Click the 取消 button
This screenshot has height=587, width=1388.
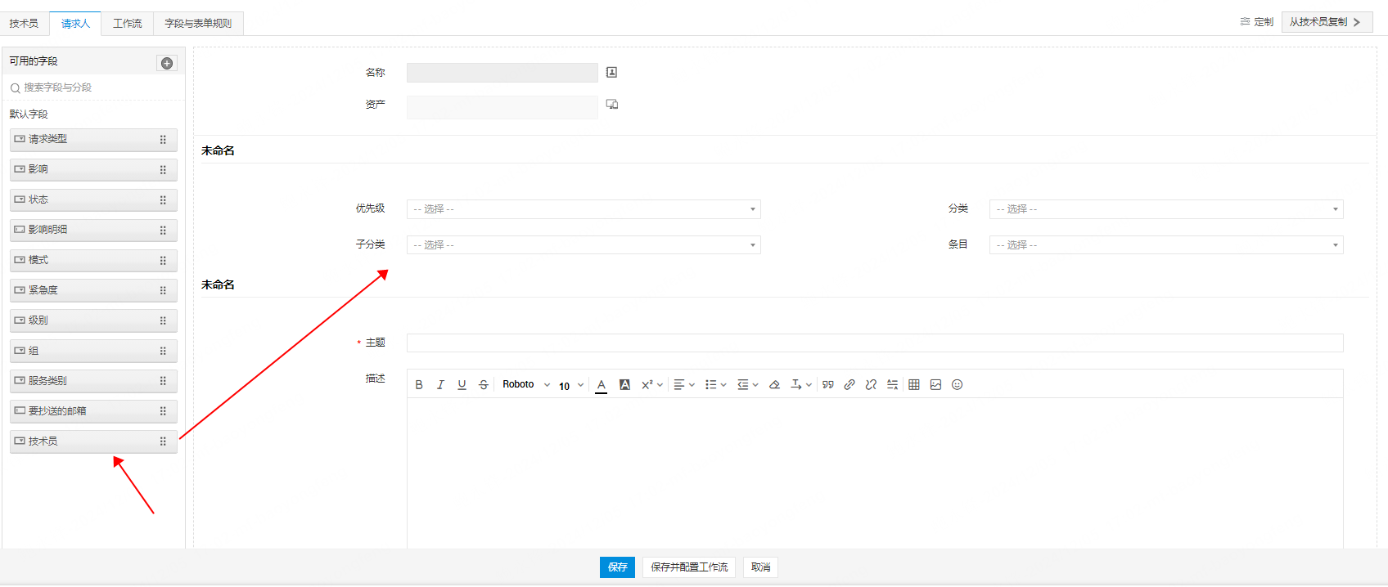pos(760,567)
